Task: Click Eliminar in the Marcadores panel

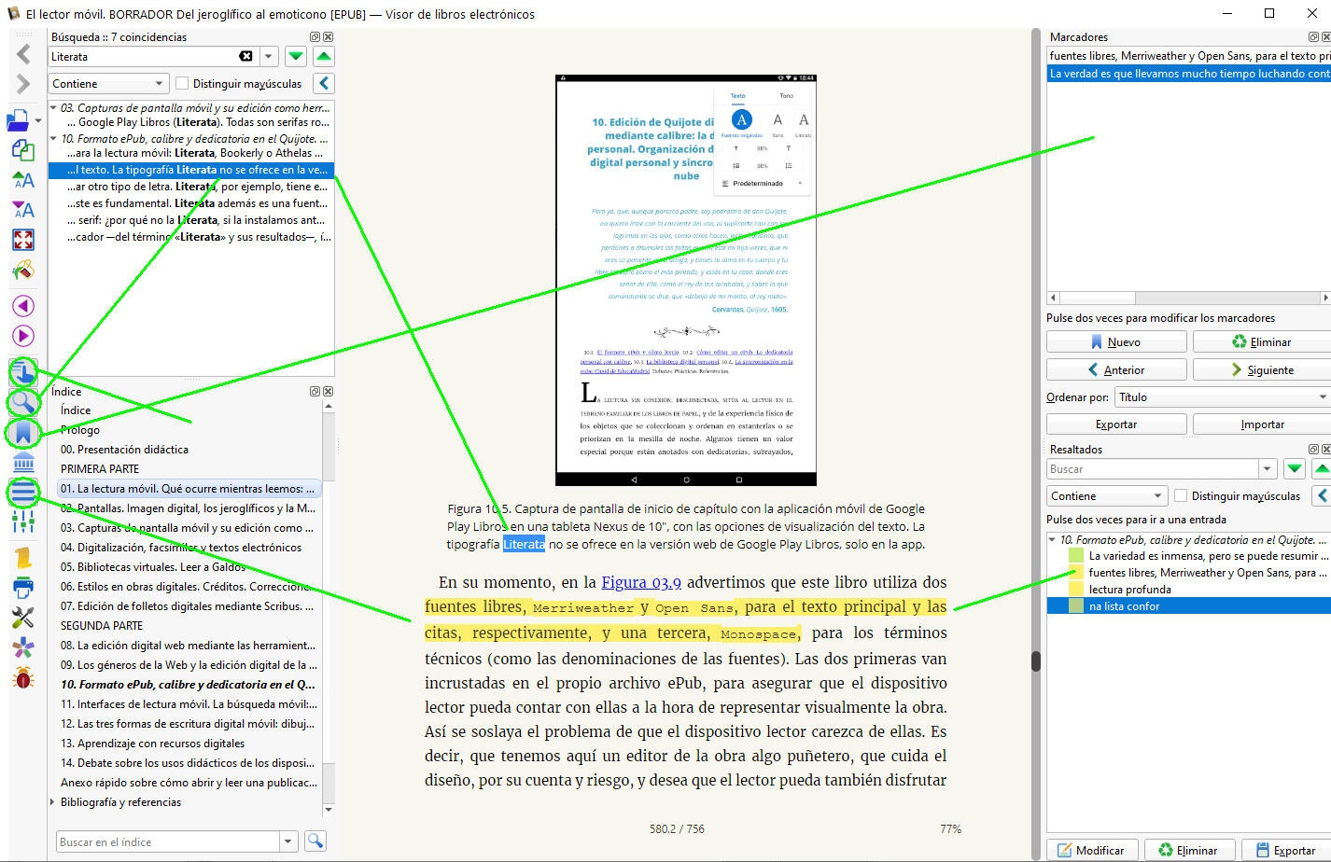Action: click(x=1262, y=342)
